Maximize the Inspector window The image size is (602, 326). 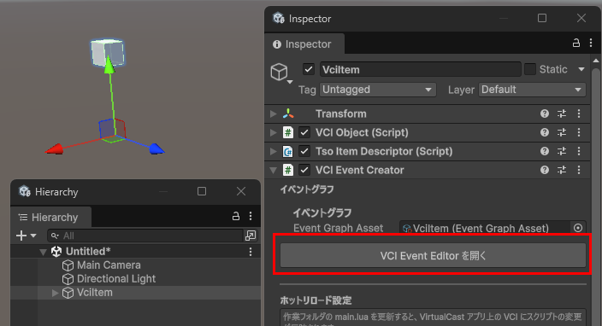(x=542, y=18)
